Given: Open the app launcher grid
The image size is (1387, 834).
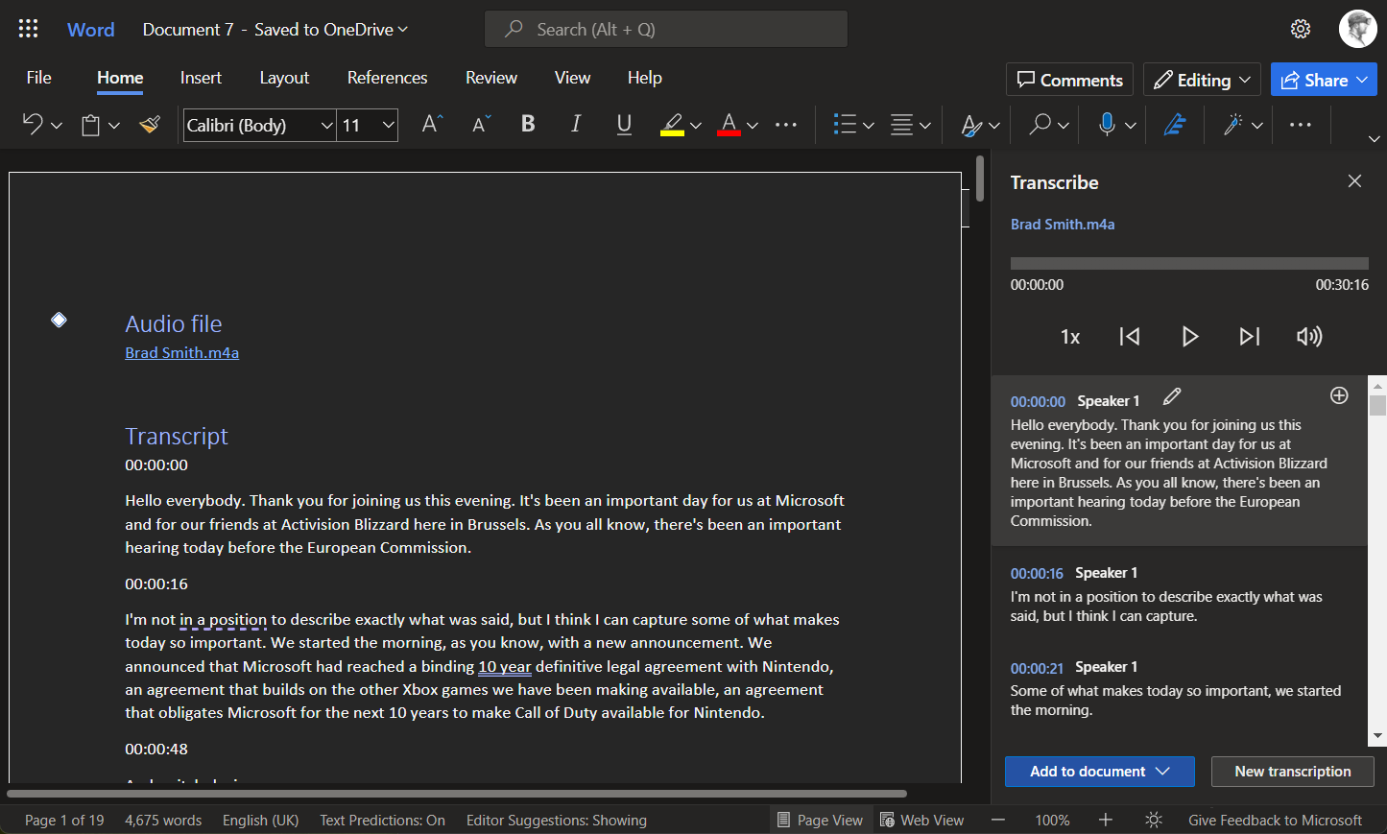Looking at the screenshot, I should [x=29, y=29].
